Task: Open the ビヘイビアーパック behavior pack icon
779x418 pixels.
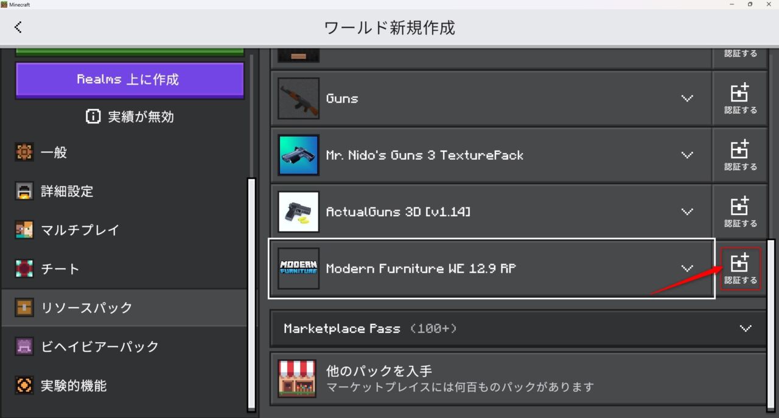Action: coord(24,346)
